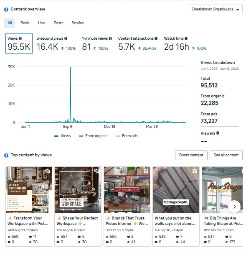Click the views eye icon showing 559
This screenshot has width=246, height=255.
pos(9,237)
